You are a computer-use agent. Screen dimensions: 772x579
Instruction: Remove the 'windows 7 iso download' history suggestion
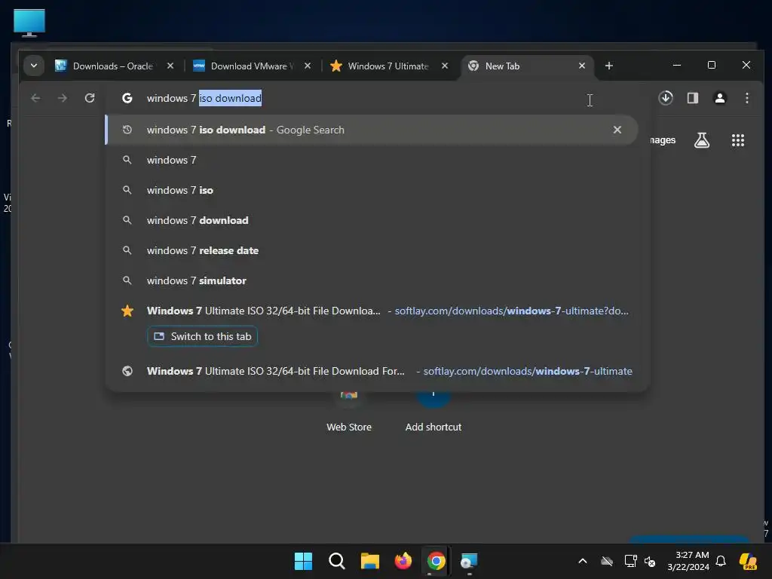pos(617,130)
